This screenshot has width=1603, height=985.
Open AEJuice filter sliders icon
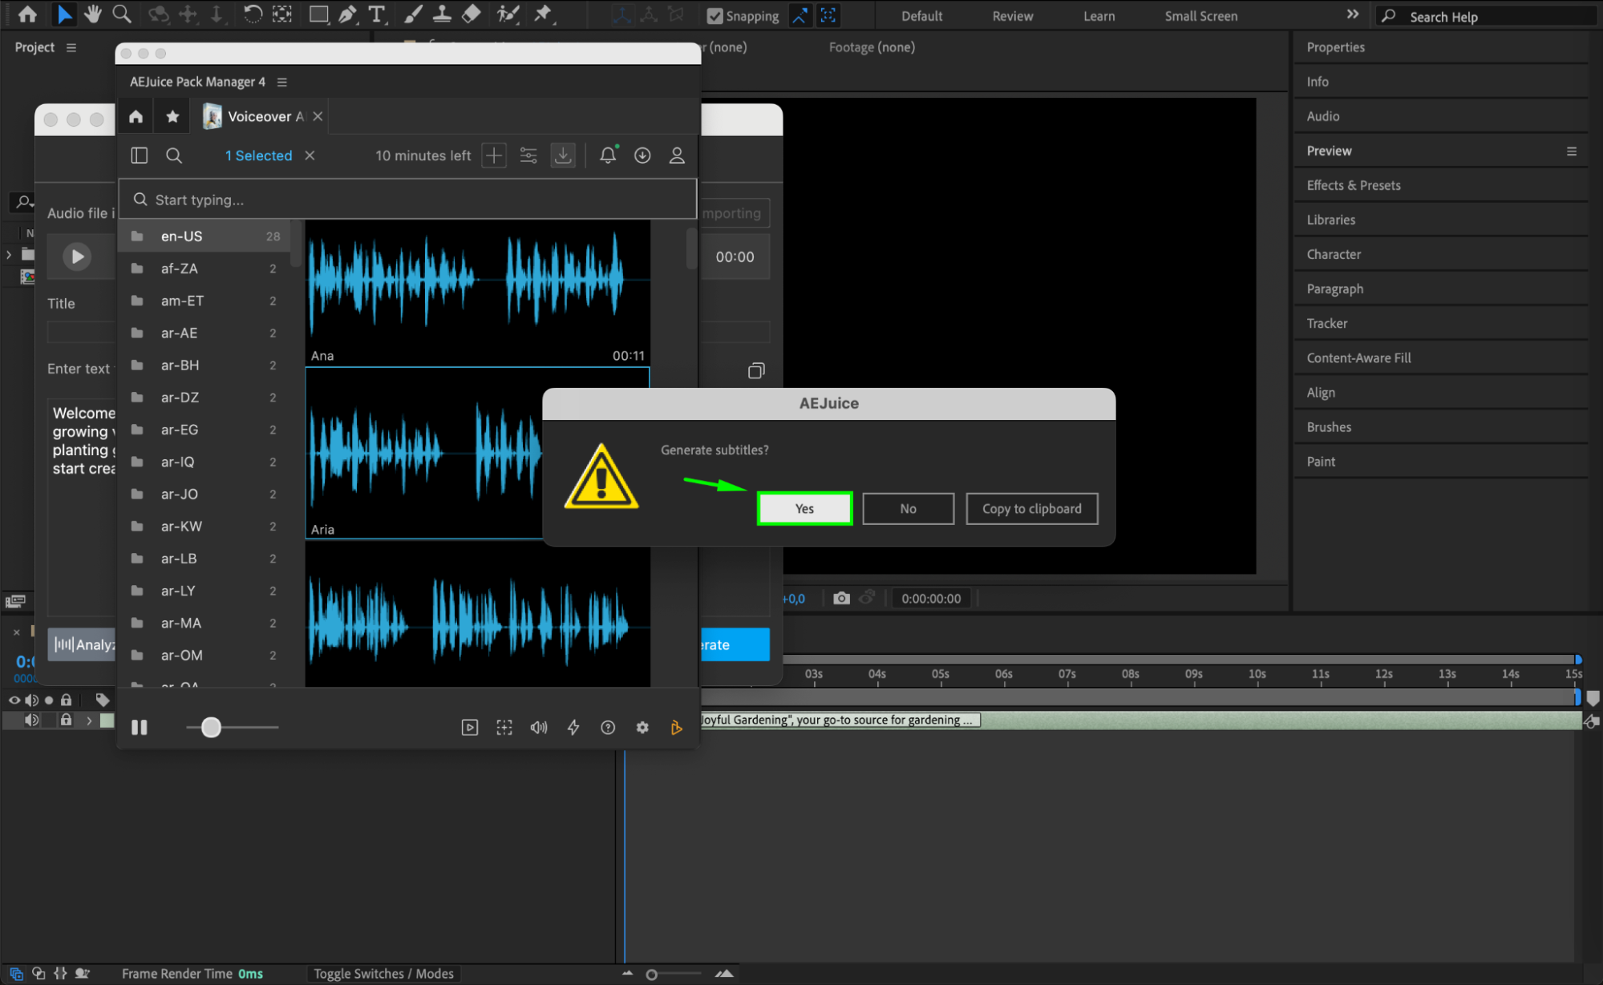point(528,155)
